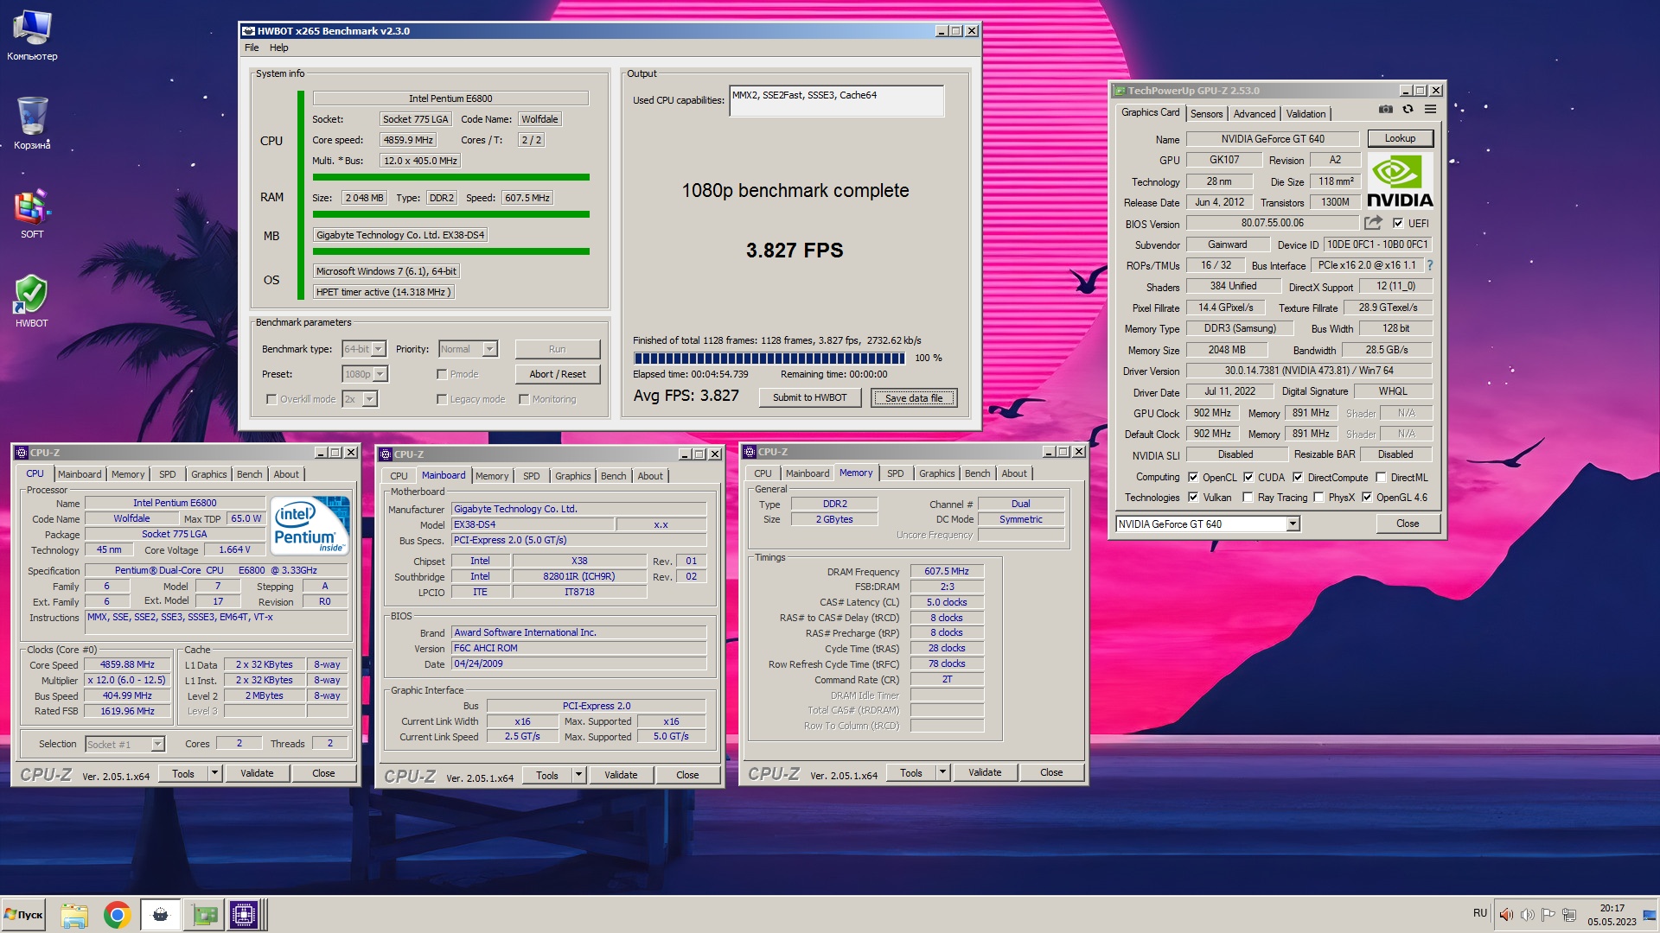Image resolution: width=1660 pixels, height=933 pixels.
Task: Click the second audio device tray icon
Action: click(x=1528, y=915)
